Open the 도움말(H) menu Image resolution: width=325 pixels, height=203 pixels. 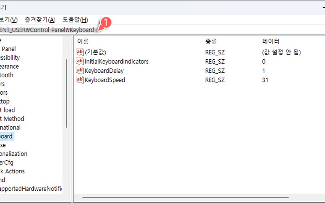[x=75, y=20]
